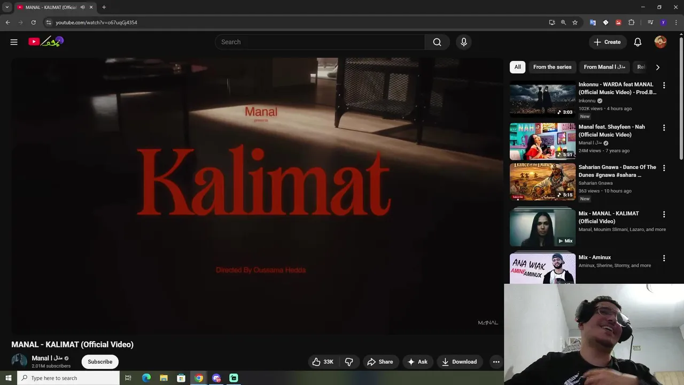Click Manal feat. Shayfeen - Nah title
Screen dimensions: 684x385
[612, 130]
